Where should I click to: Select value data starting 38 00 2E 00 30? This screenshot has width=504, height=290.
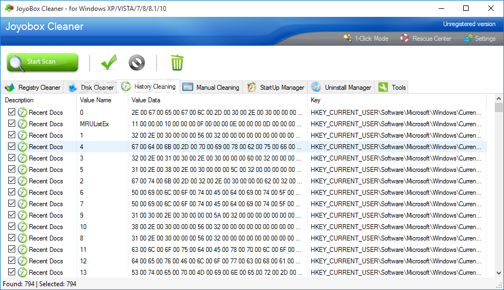point(217,227)
